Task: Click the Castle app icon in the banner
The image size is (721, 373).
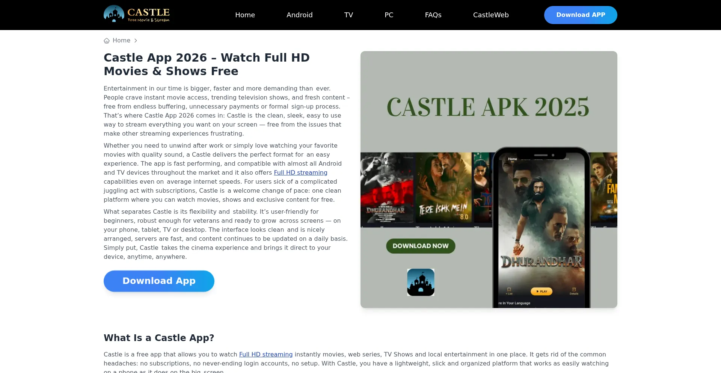Action: coord(421,282)
